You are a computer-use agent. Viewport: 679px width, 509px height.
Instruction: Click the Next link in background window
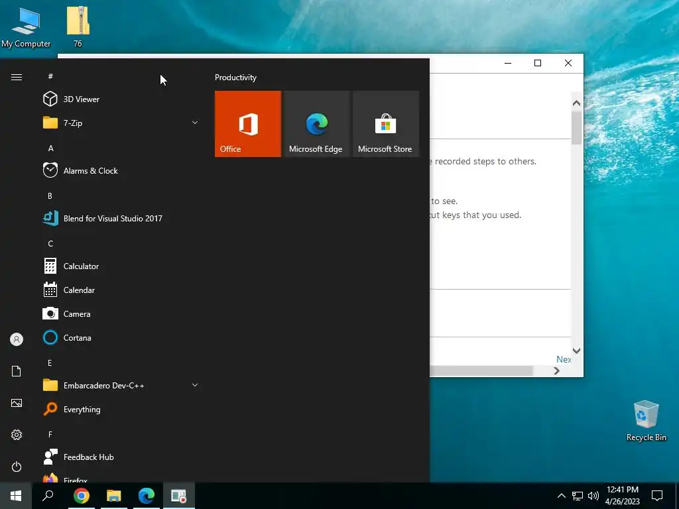click(564, 359)
